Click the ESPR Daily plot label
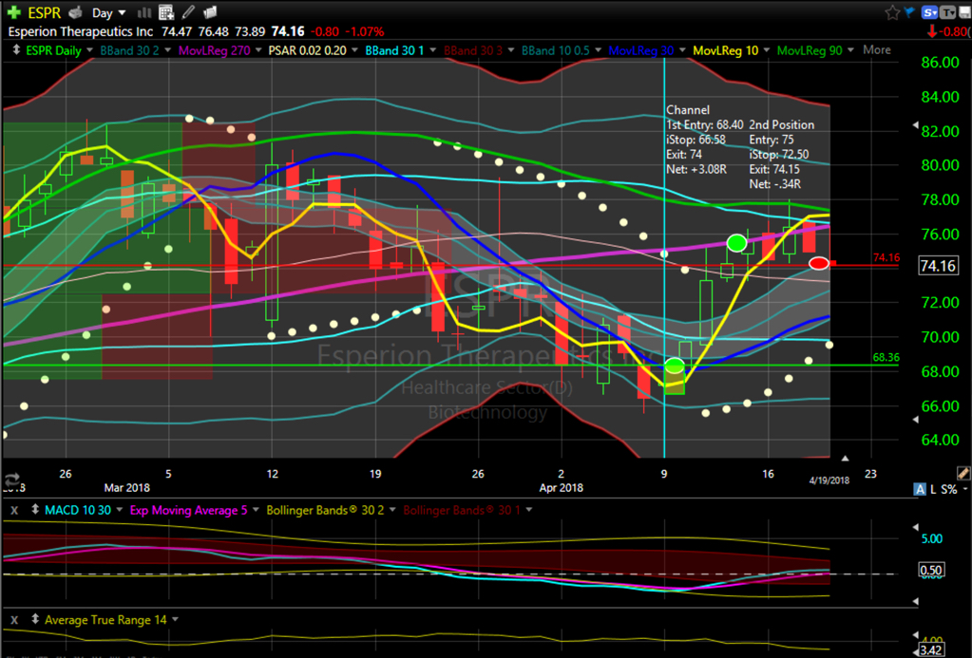972x658 pixels. (x=53, y=51)
